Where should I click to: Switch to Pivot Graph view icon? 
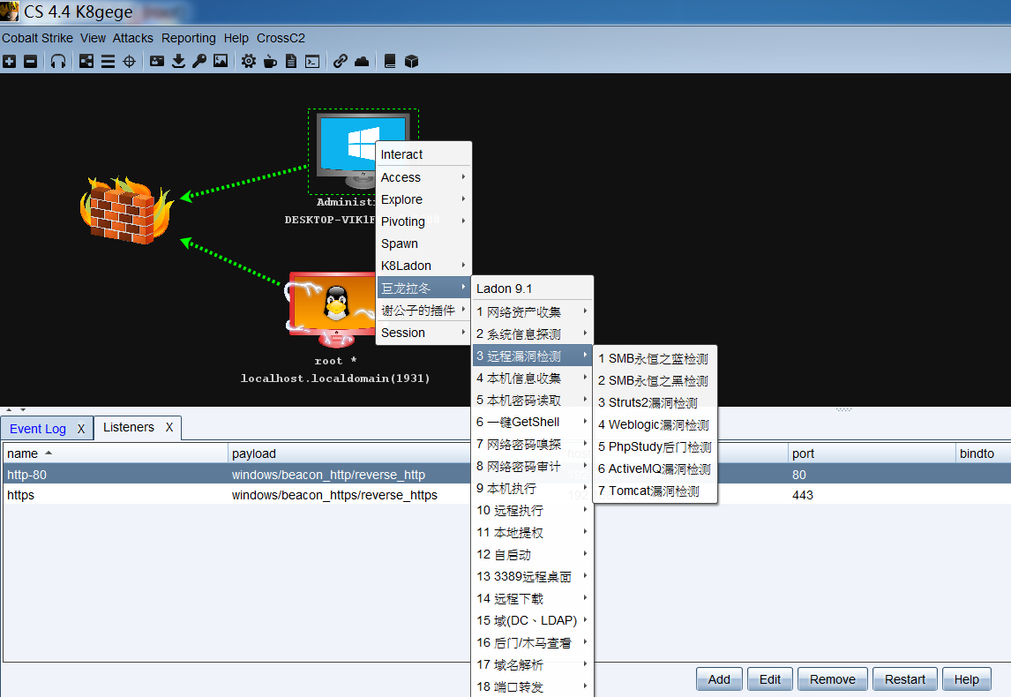86,61
